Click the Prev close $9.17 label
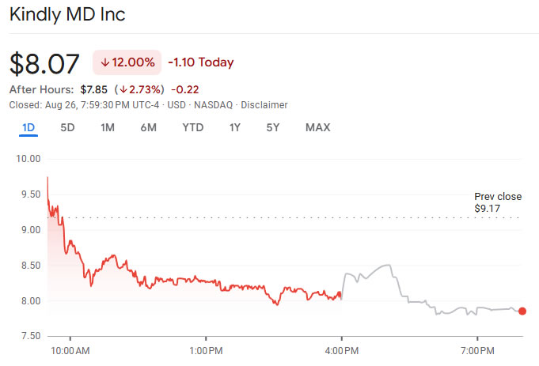This screenshot has height=366, width=539. (498, 203)
